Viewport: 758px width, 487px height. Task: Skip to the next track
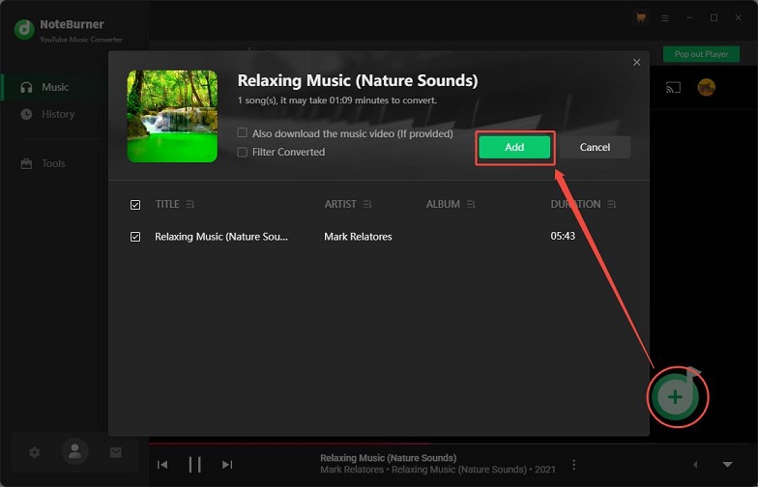[227, 465]
